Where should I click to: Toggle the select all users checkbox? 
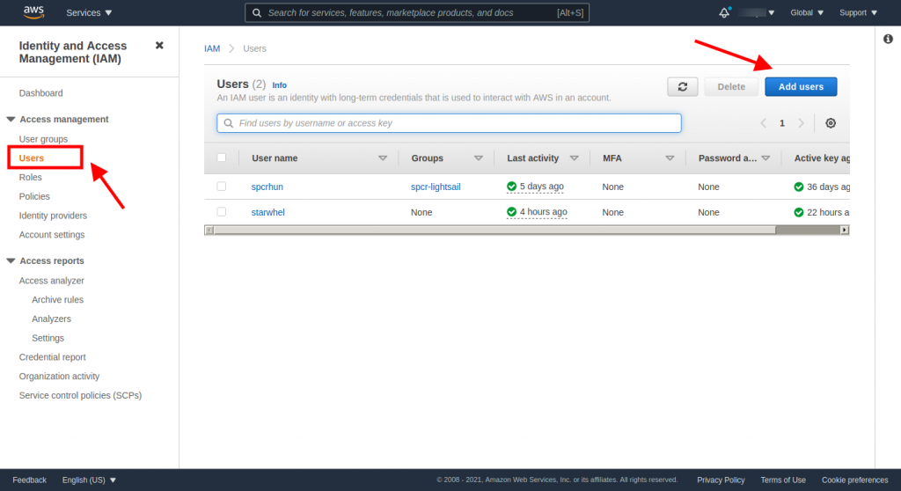221,158
